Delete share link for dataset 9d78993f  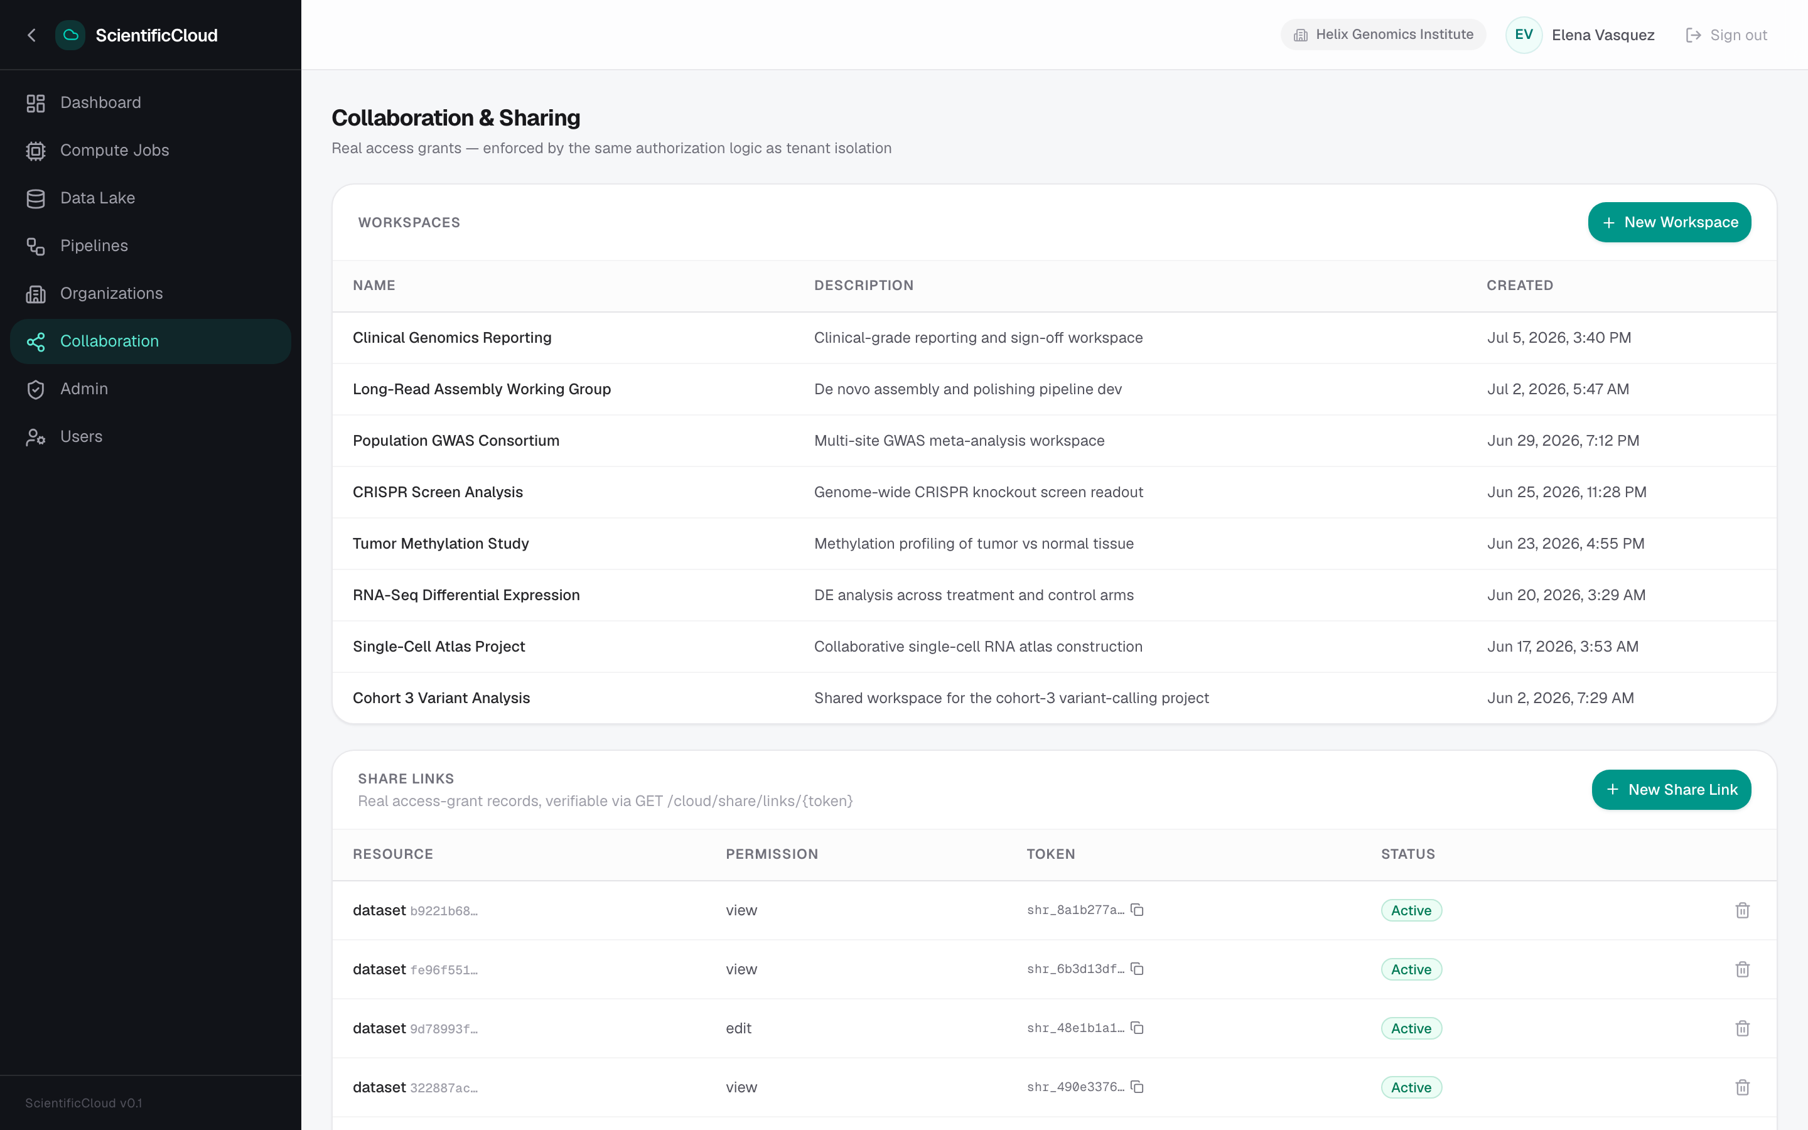tap(1742, 1028)
